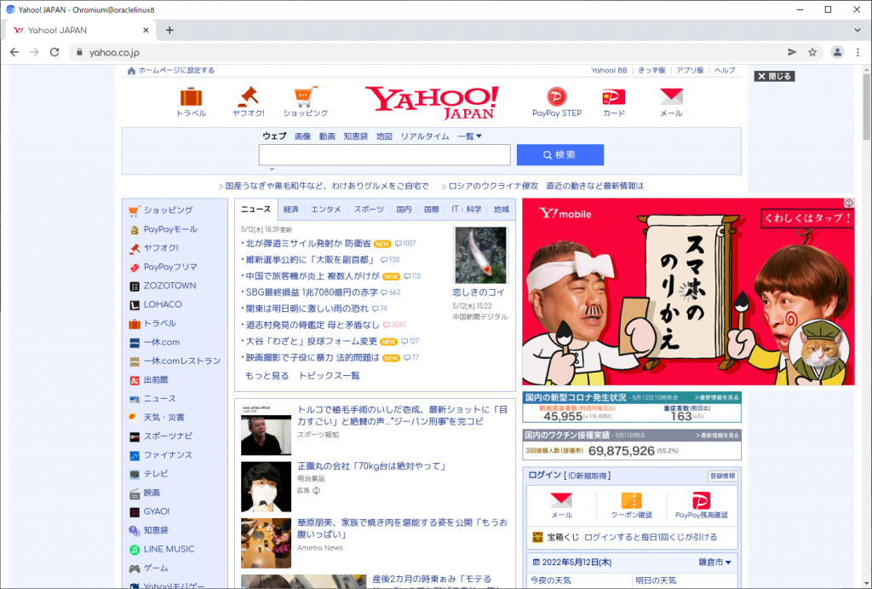Open the Chromium profile avatar icon
The height and width of the screenshot is (589, 872).
pos(837,52)
